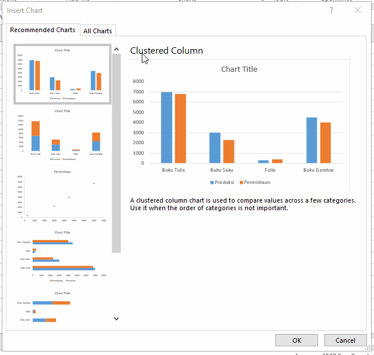This screenshot has height=355, width=374.
Task: Choose the clustered column chart thumbnail
Action: click(62, 74)
